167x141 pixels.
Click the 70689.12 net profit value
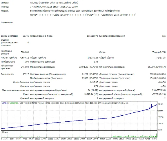(24, 58)
